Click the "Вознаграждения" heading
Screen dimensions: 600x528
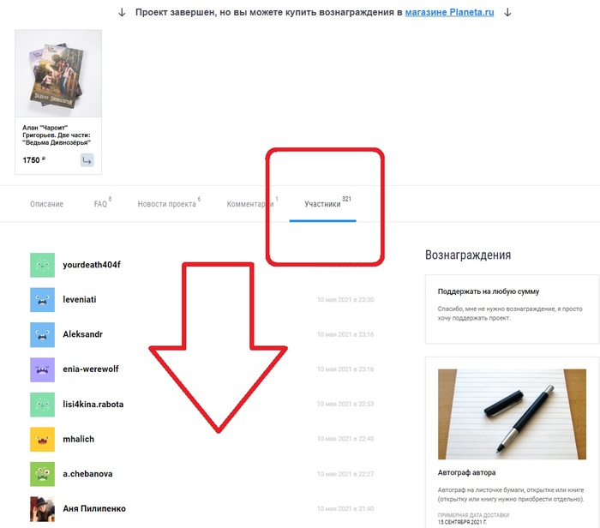(468, 255)
